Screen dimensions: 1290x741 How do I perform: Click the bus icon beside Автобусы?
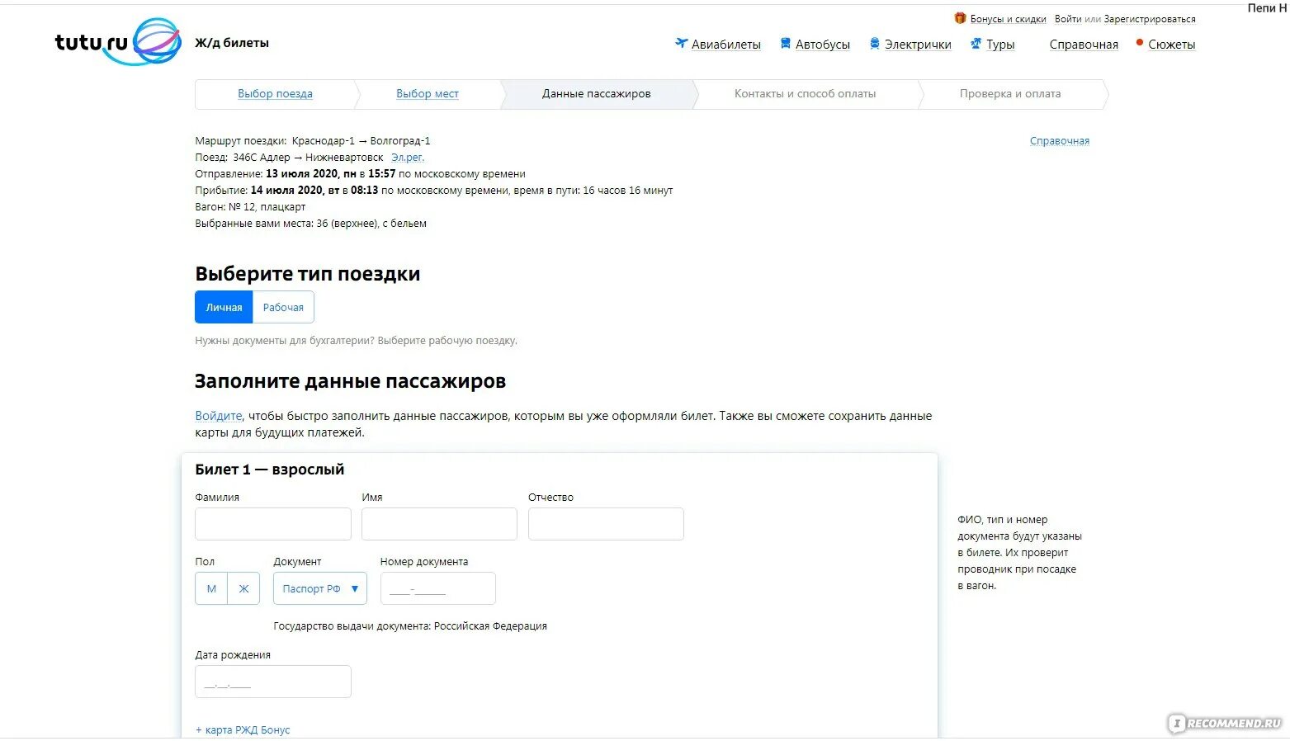(786, 43)
